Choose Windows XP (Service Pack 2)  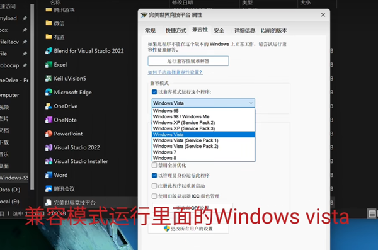click(203, 122)
